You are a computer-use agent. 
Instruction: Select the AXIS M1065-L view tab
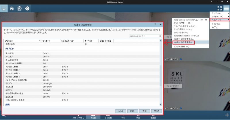pyautogui.click(x=78, y=117)
